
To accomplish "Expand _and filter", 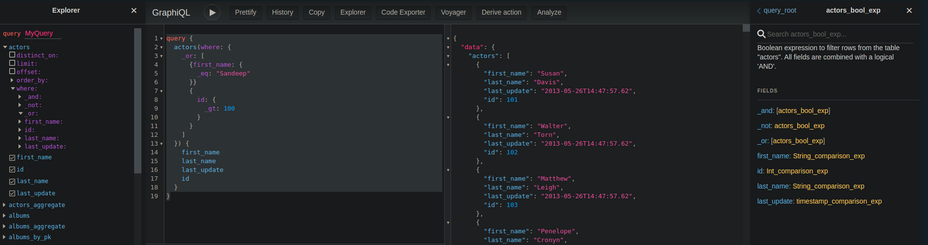I will coord(20,97).
